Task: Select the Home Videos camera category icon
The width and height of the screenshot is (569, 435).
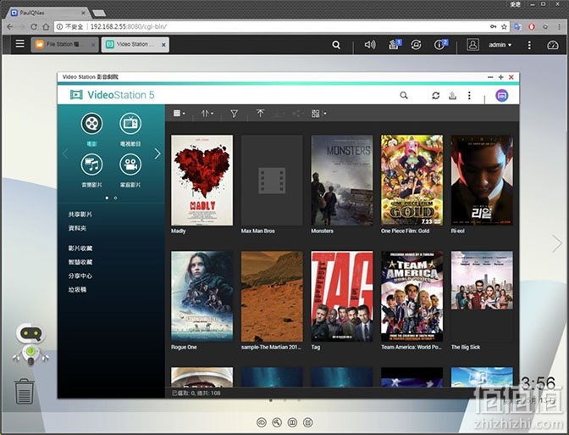Action: click(x=130, y=165)
